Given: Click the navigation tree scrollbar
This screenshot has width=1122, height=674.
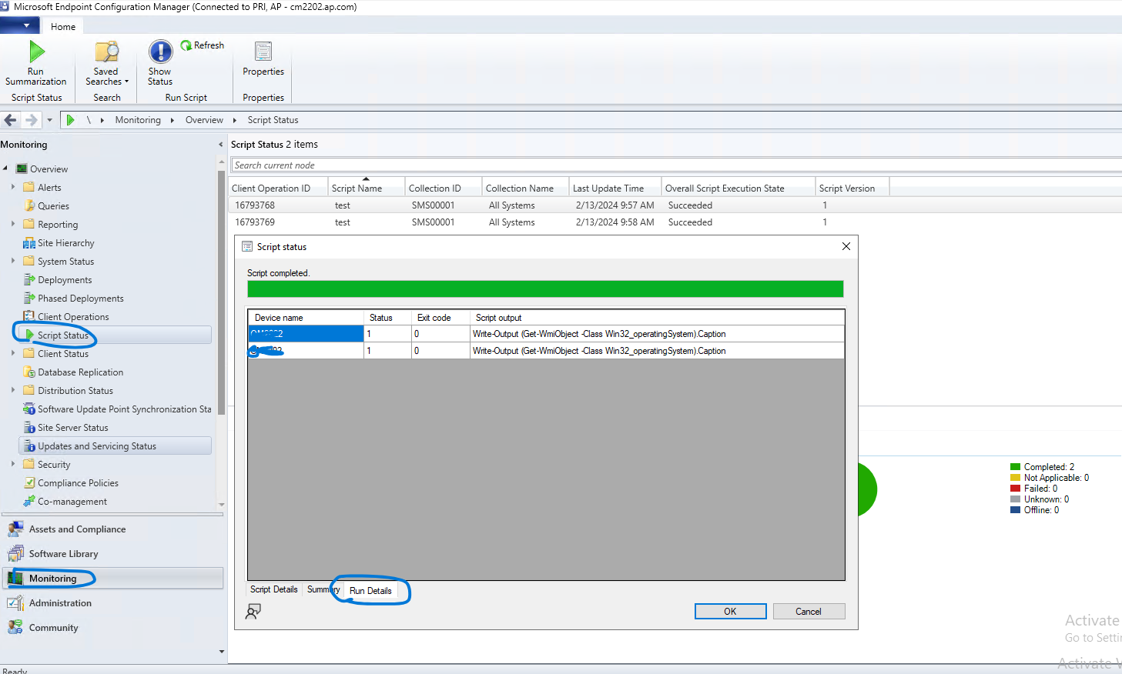Looking at the screenshot, I should coord(222,292).
